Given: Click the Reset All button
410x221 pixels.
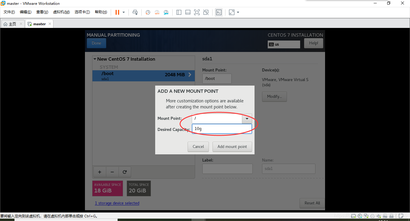Looking at the screenshot, I should coord(312,203).
